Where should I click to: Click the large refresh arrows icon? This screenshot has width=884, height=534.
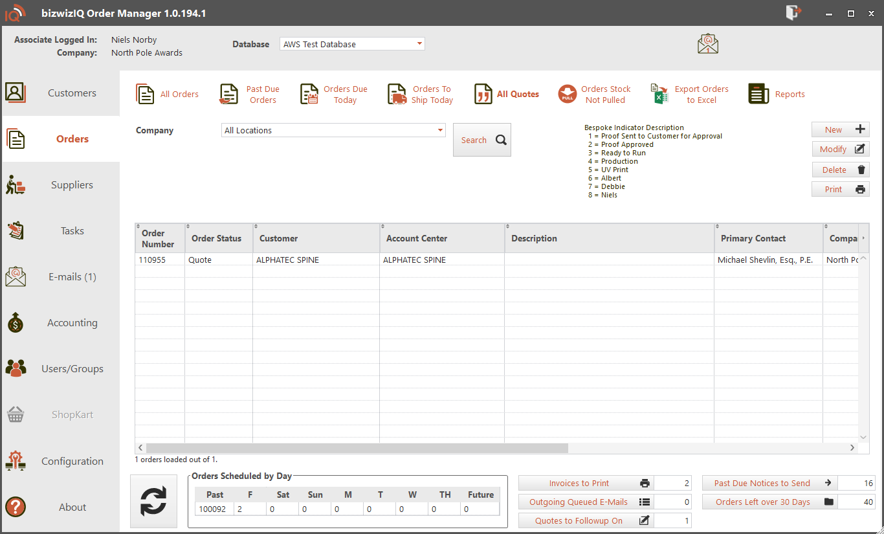click(x=153, y=501)
